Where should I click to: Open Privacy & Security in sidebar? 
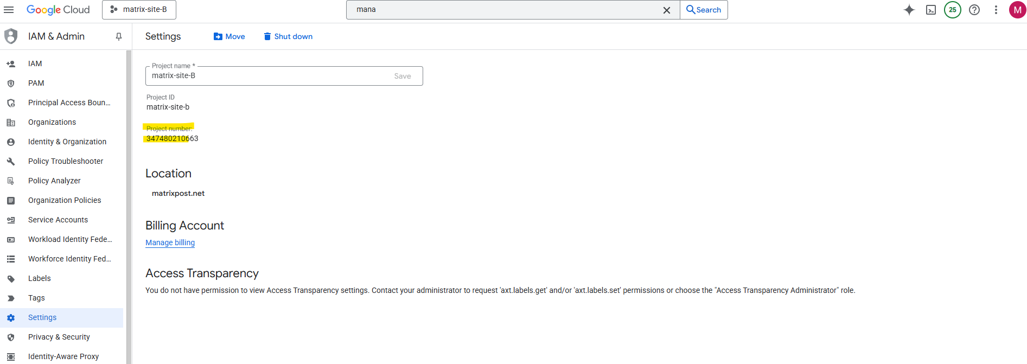click(x=62, y=337)
